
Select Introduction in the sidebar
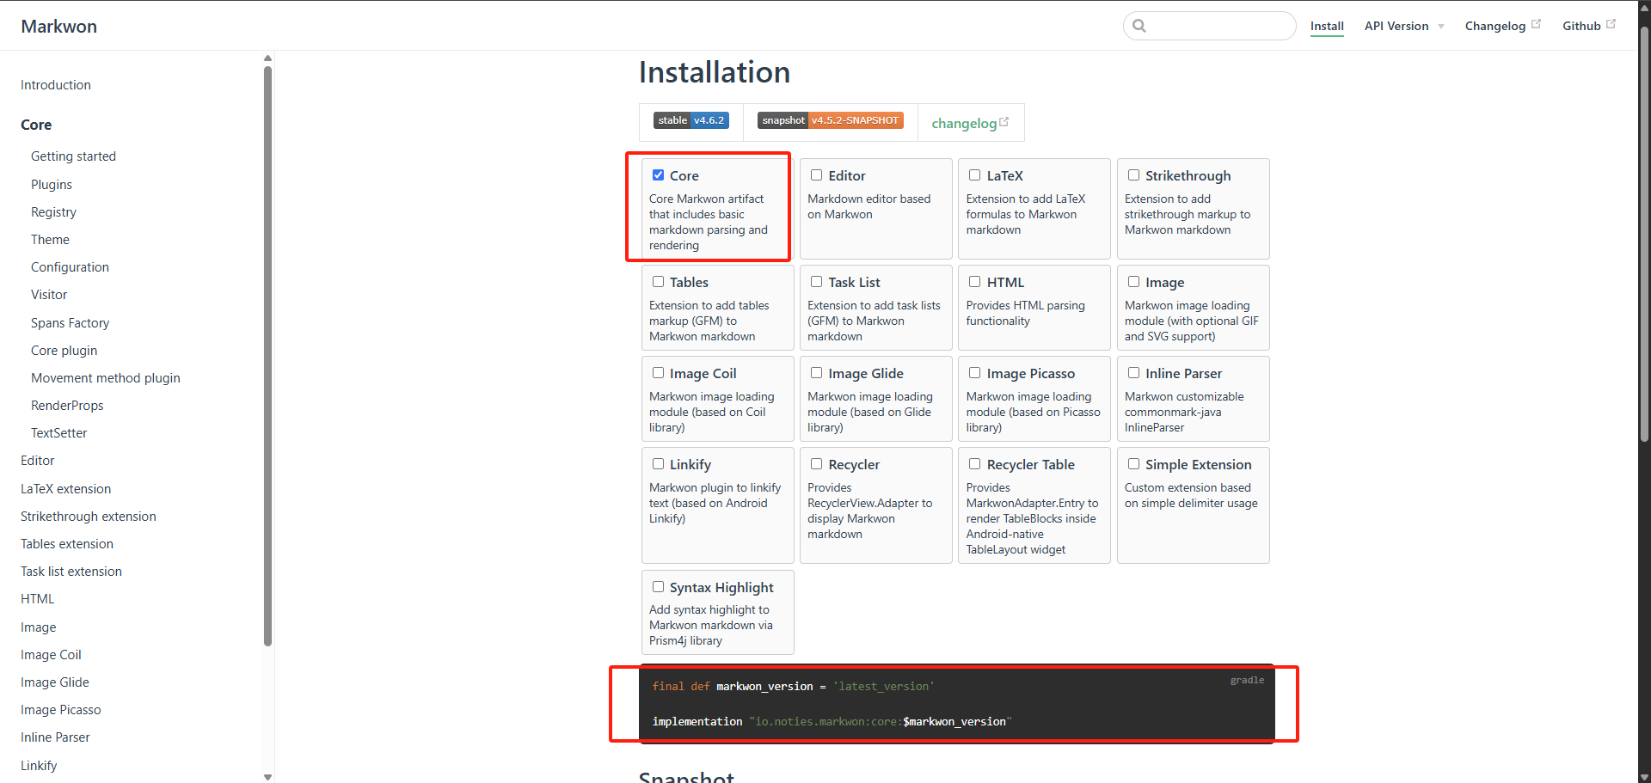[x=55, y=84]
